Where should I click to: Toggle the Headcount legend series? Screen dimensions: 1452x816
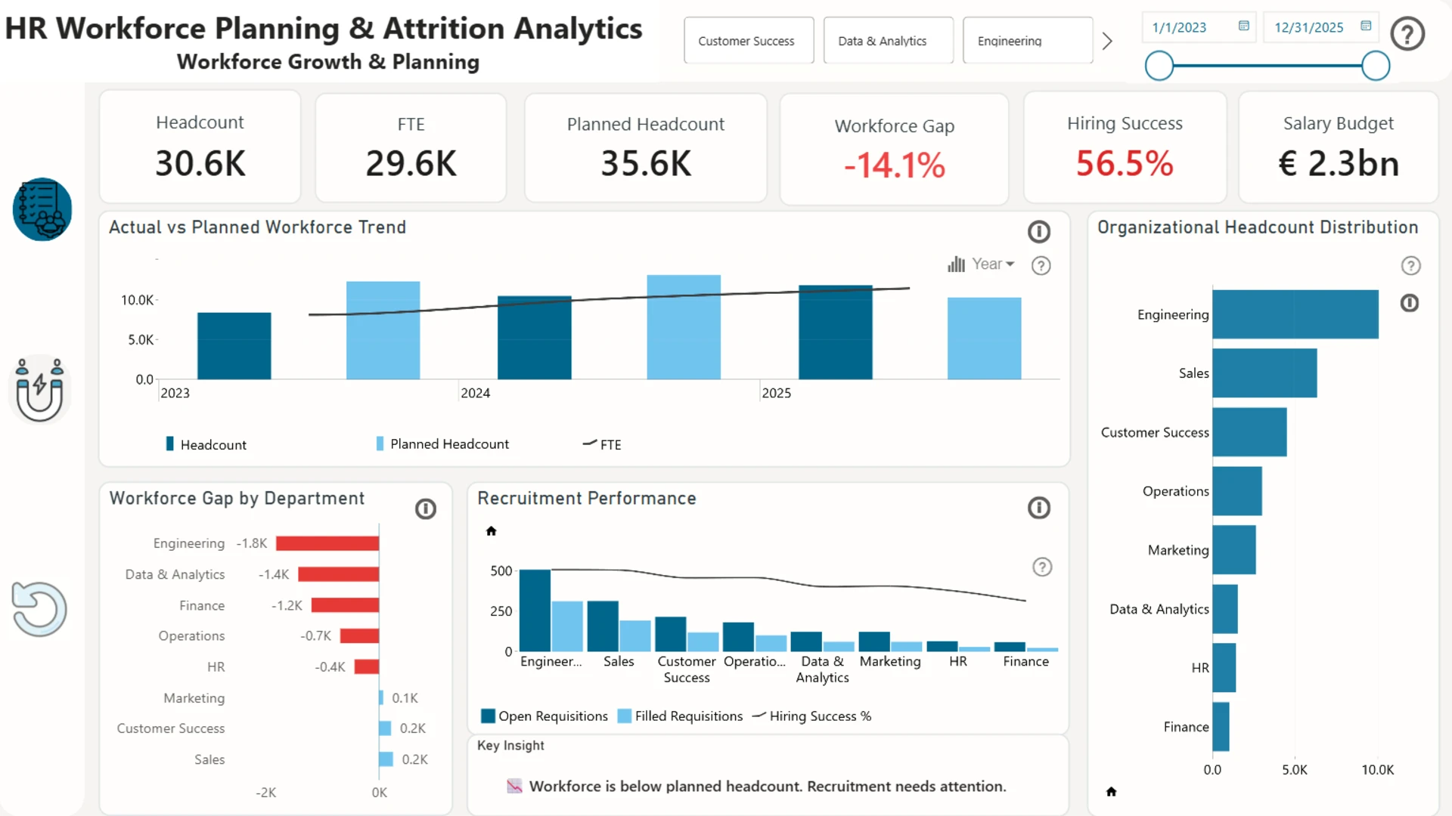coord(206,444)
